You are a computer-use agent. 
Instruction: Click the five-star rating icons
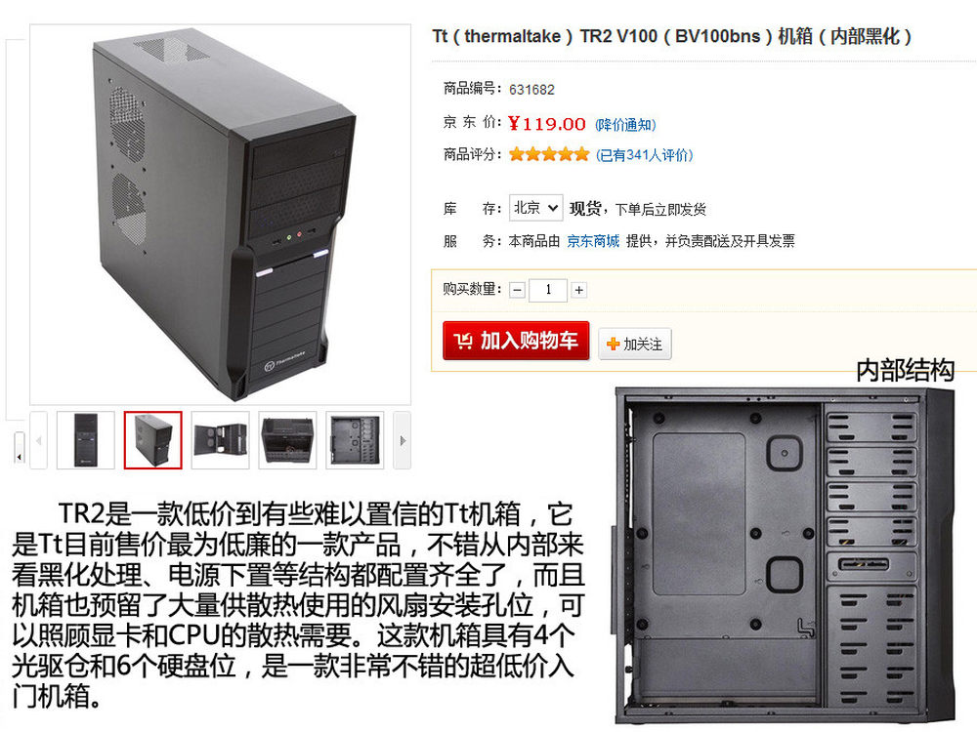click(548, 154)
